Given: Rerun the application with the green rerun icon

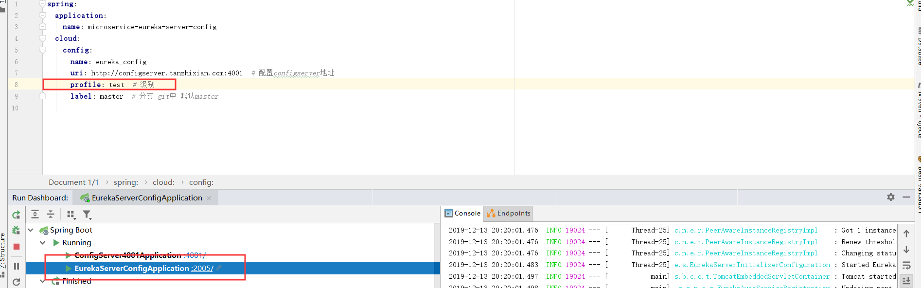Looking at the screenshot, I should coord(16,215).
